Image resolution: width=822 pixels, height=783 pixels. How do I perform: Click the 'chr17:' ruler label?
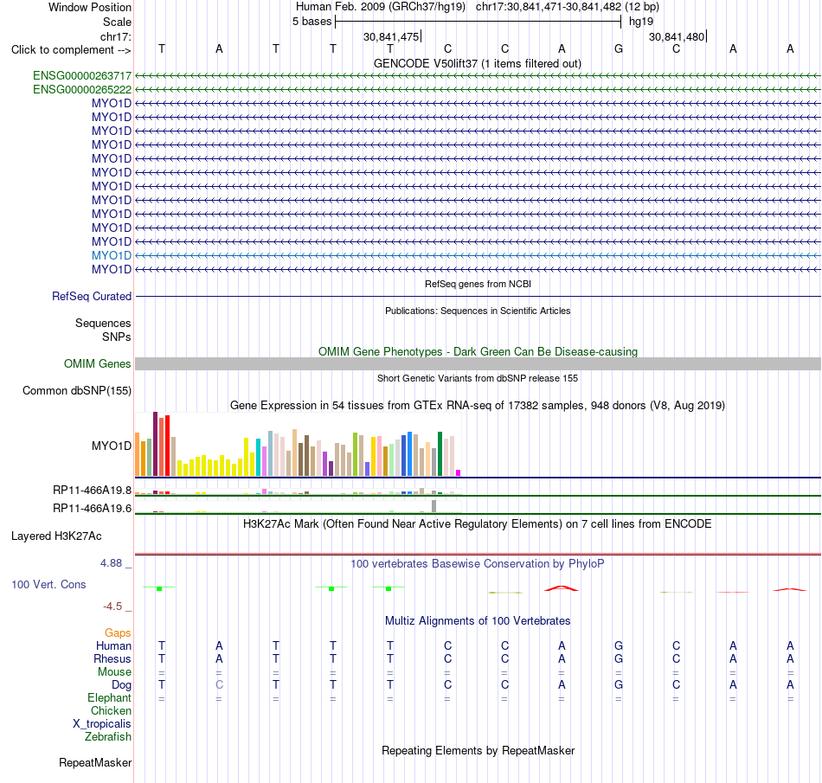tap(115, 36)
